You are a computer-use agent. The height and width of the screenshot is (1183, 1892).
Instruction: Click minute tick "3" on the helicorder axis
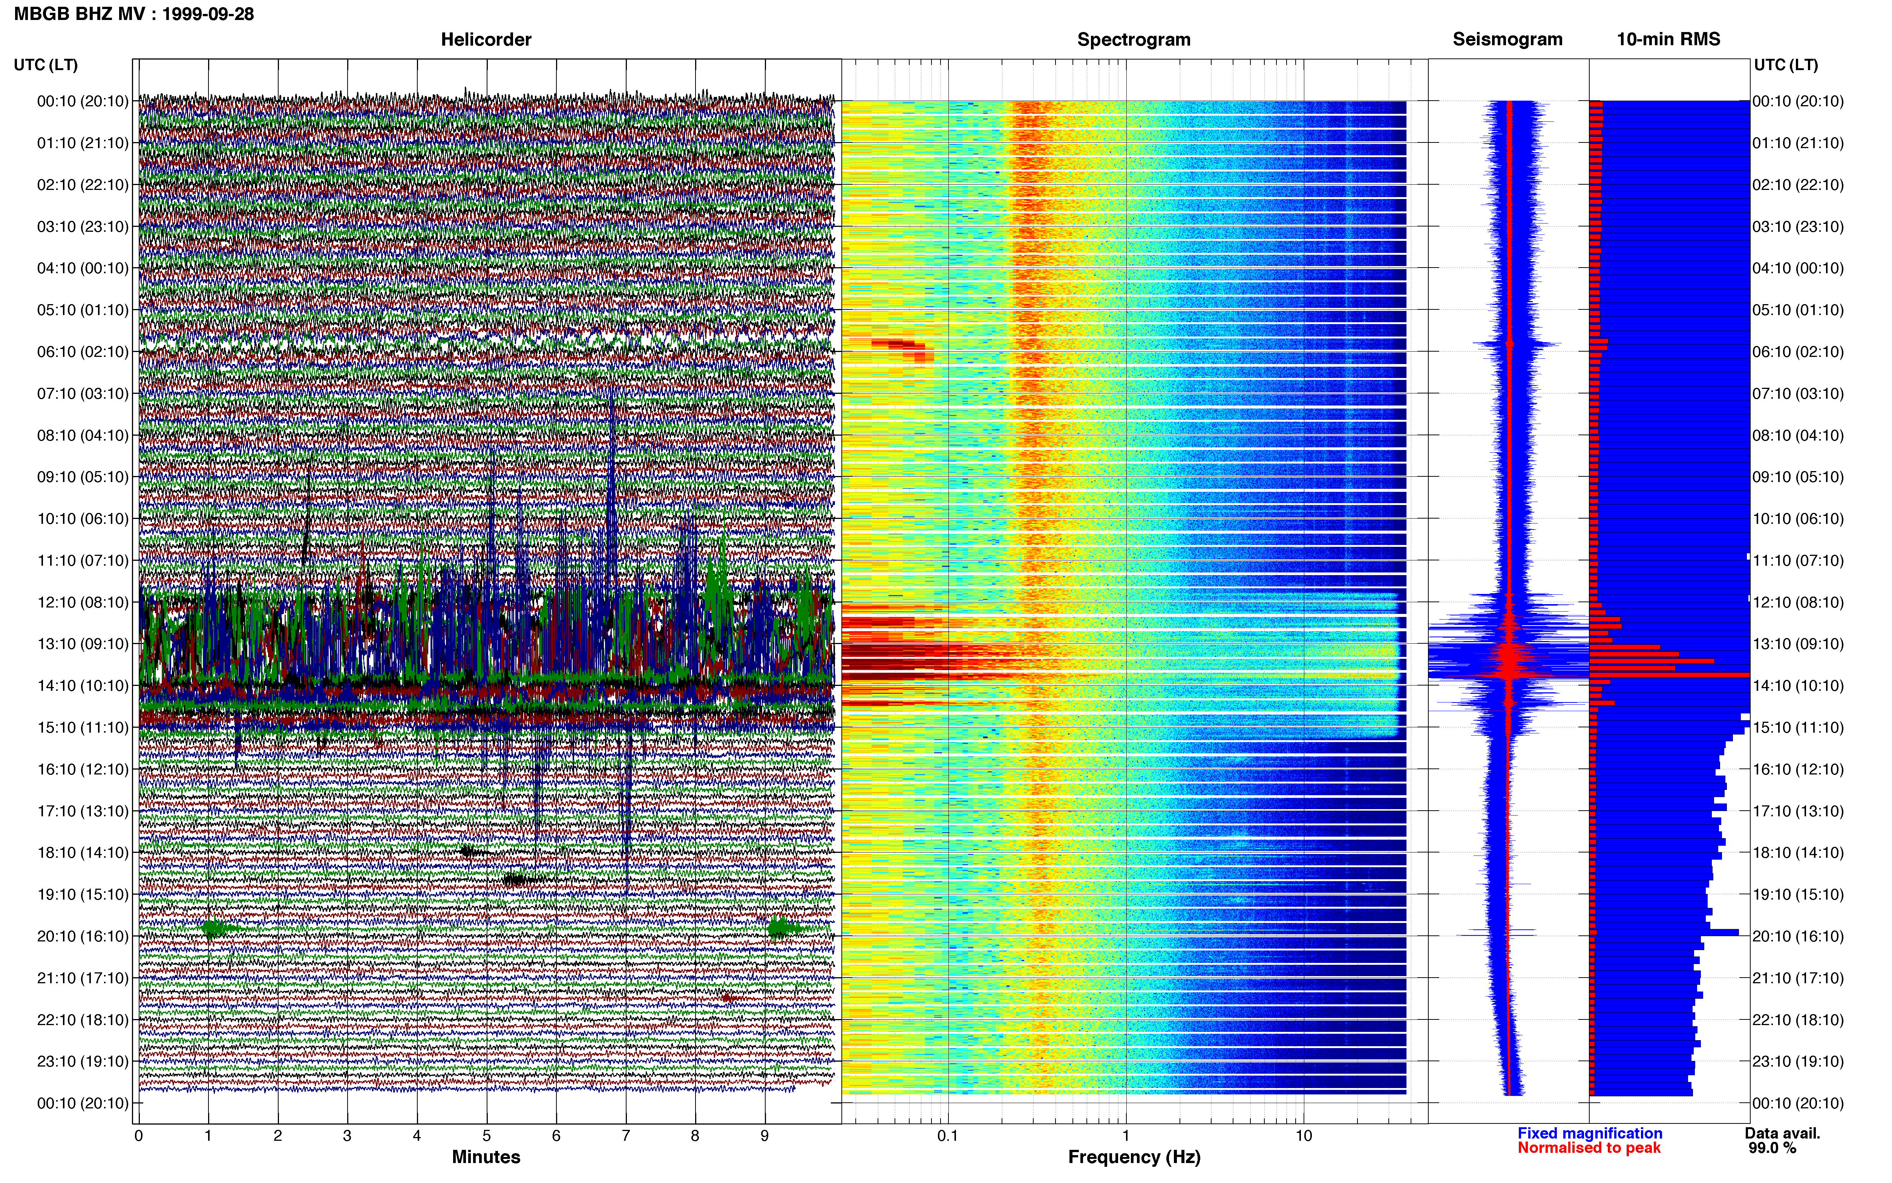[x=348, y=1136]
